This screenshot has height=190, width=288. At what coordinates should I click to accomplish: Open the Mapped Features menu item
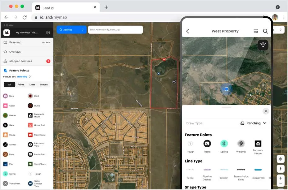(x=27, y=61)
